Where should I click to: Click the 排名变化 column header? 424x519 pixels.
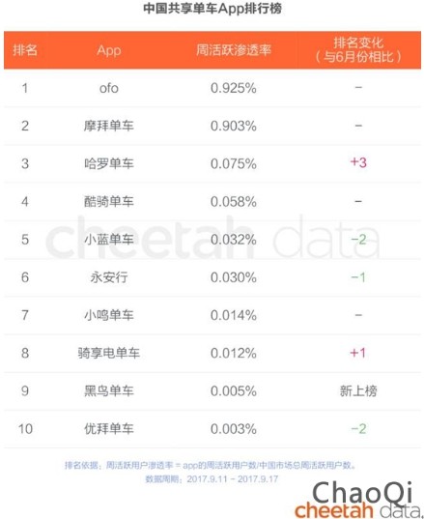(x=358, y=49)
